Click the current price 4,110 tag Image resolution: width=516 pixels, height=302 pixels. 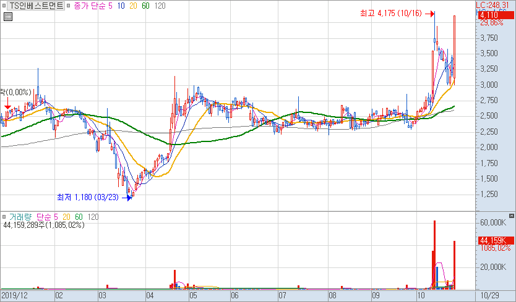(495, 15)
